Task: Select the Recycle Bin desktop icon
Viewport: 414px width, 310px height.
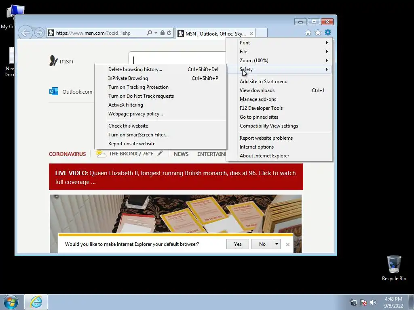Action: click(x=394, y=268)
